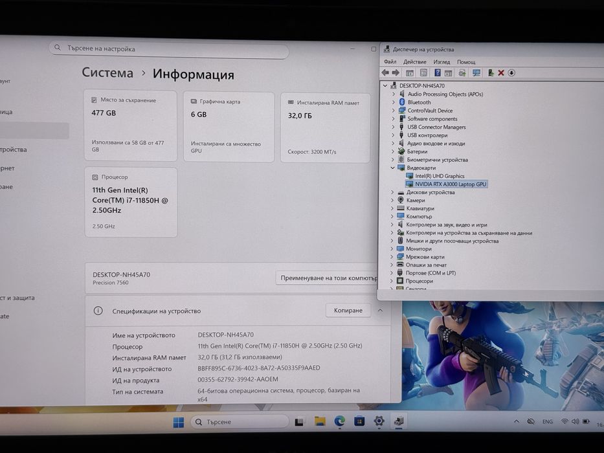Open the Изглед menu
The width and height of the screenshot is (604, 453).
click(442, 61)
